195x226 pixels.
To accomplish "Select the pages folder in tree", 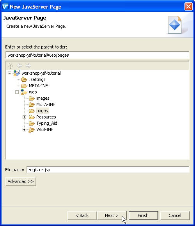I will pos(42,111).
